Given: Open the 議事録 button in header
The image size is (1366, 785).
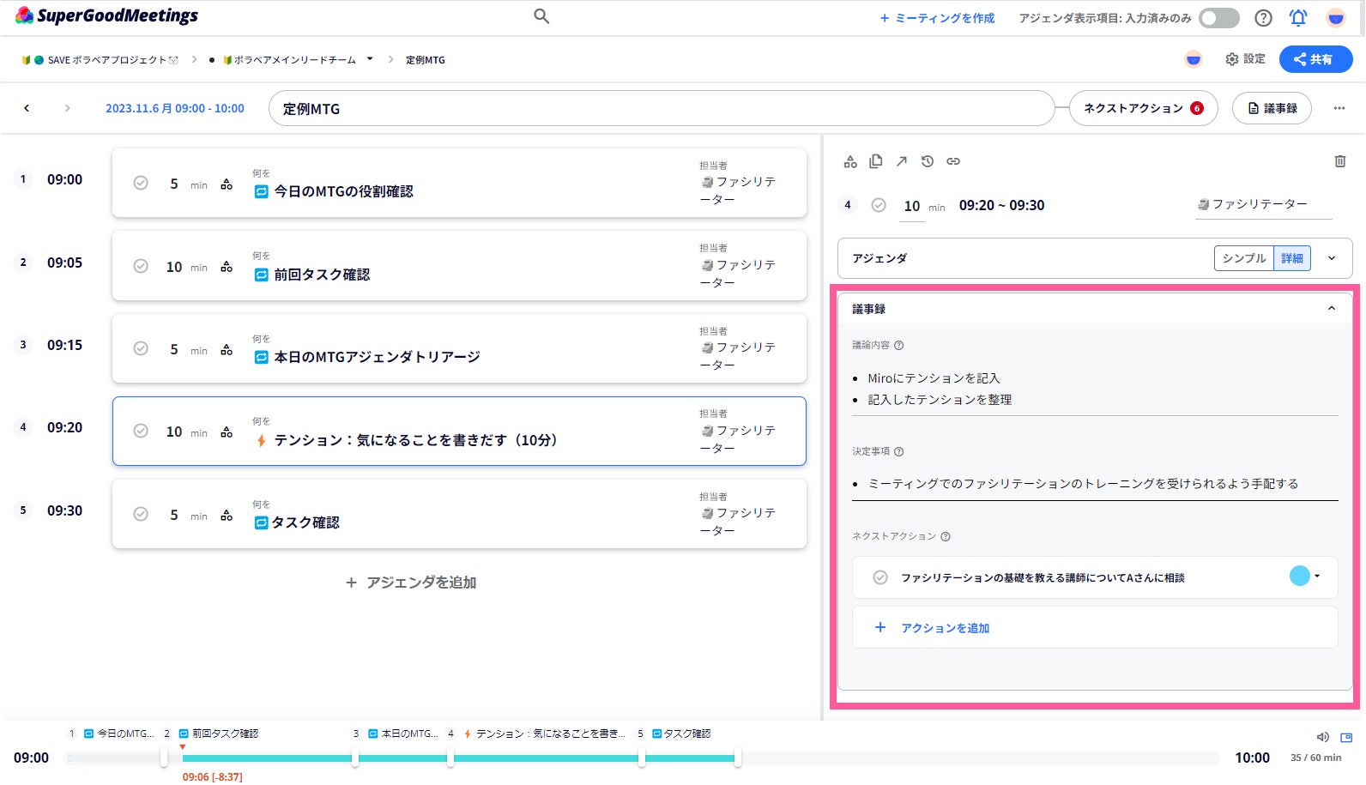Looking at the screenshot, I should pyautogui.click(x=1272, y=108).
